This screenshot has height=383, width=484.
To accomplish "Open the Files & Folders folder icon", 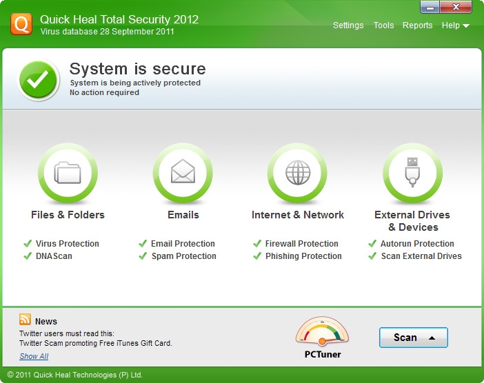I will pos(68,173).
